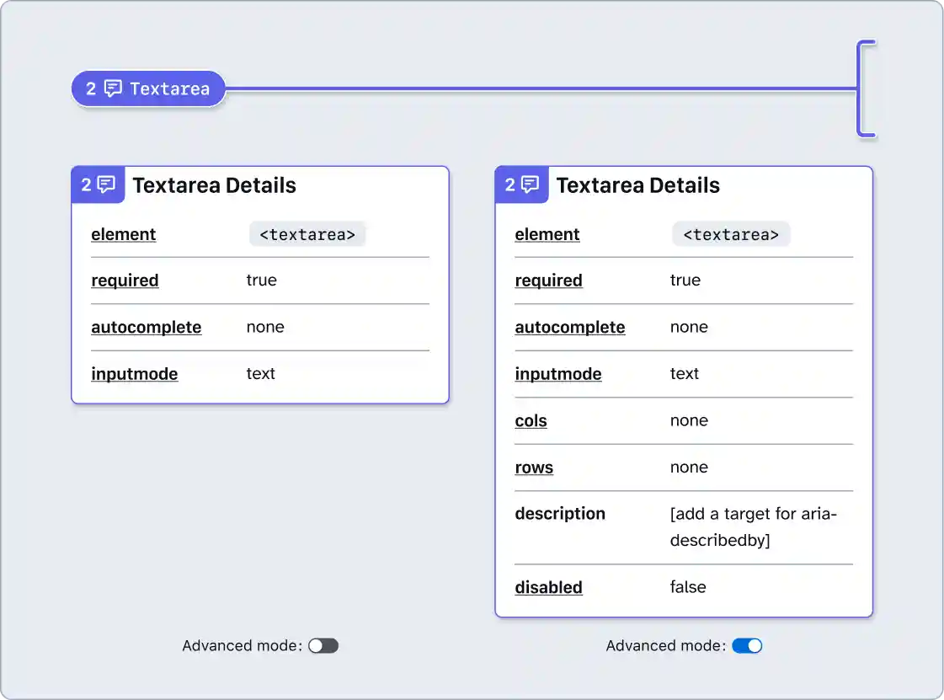Screen dimensions: 944x700
Task: Open the "autocomplete" link on left card
Action: pyautogui.click(x=146, y=327)
